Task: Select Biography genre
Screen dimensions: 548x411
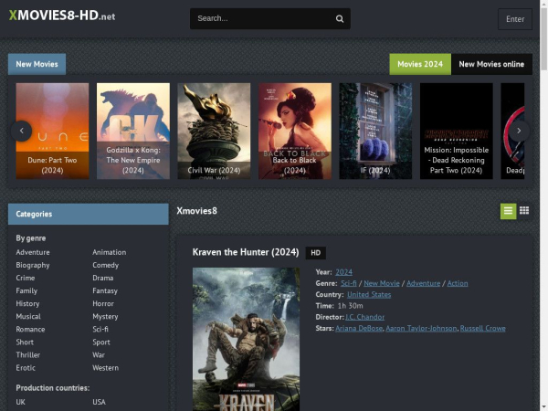Action: (x=33, y=265)
